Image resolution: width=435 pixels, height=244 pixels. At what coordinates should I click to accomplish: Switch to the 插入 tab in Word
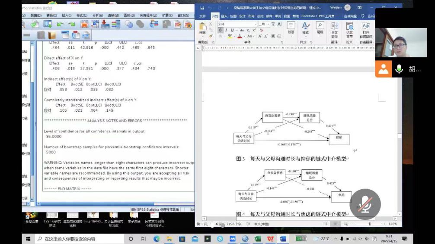(x=224, y=16)
